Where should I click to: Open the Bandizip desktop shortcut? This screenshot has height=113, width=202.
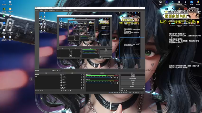pos(4,2)
